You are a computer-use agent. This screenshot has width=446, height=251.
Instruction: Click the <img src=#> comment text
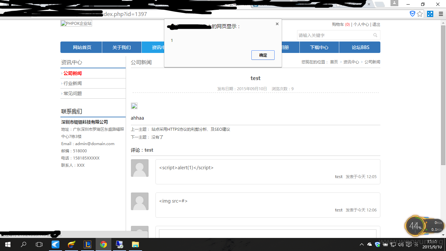[x=173, y=201]
